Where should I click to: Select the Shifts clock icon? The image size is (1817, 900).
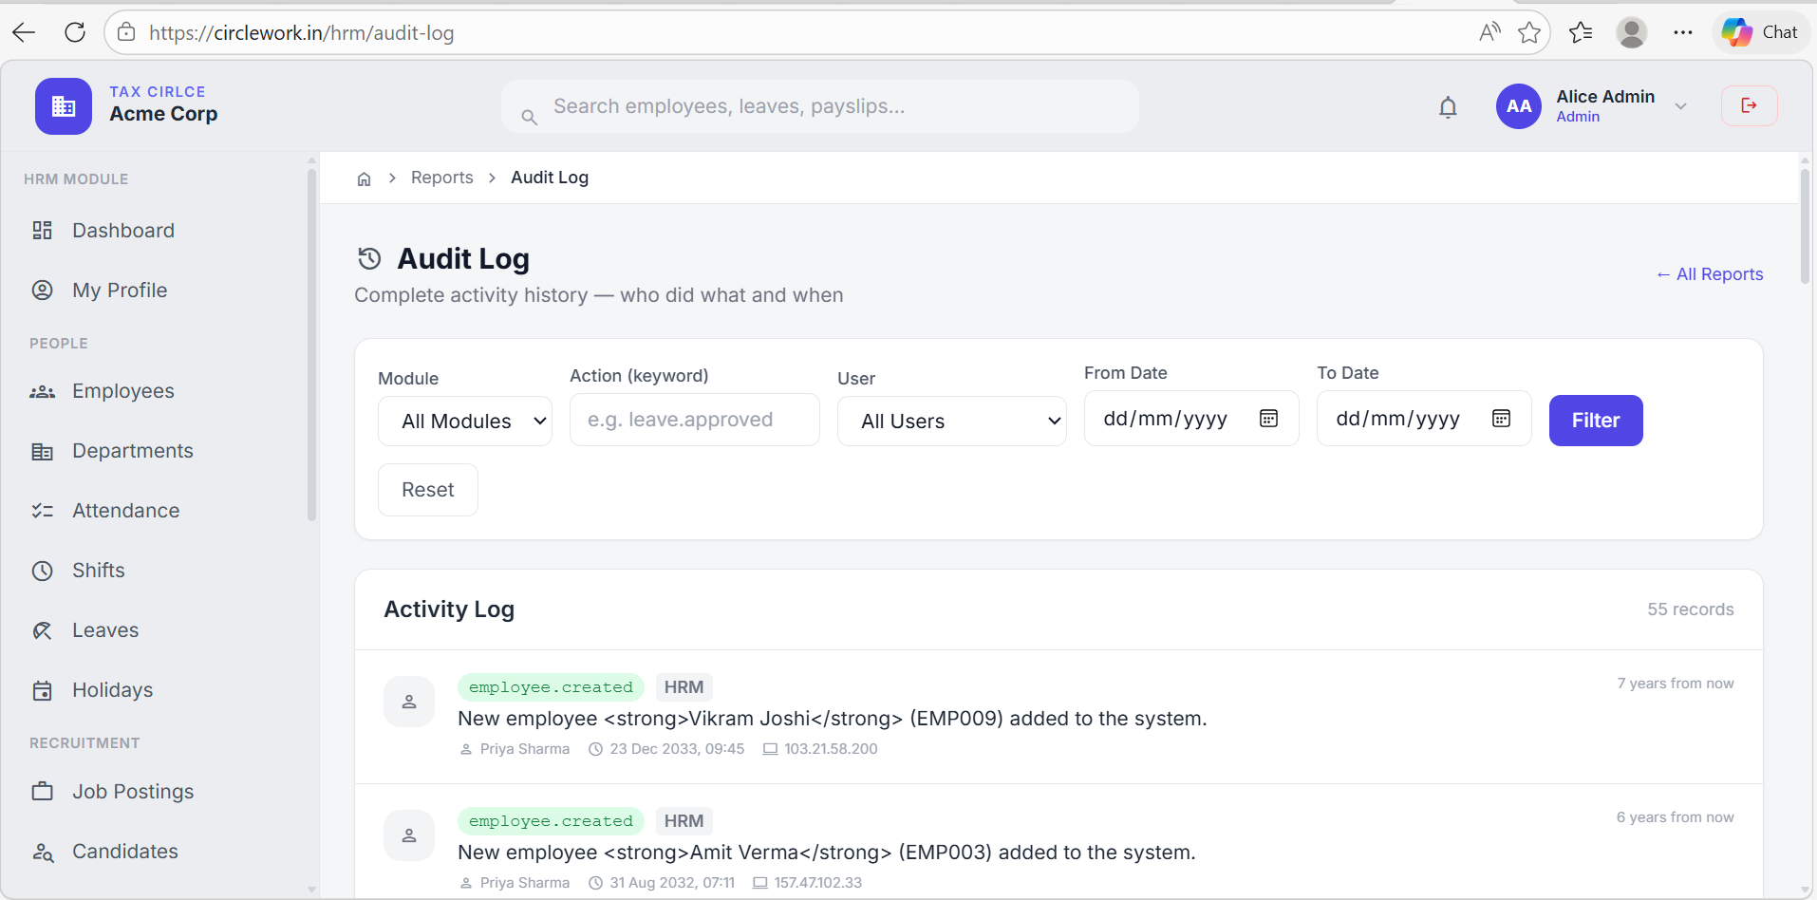[43, 570]
